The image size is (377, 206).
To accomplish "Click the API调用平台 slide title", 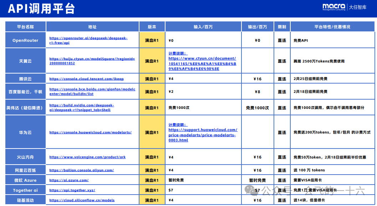I will click(41, 9).
